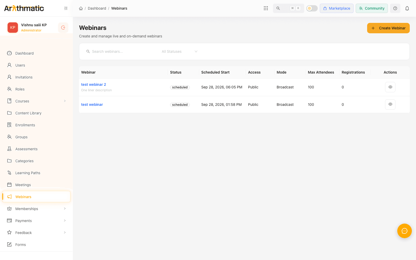This screenshot has height=260, width=416.
Task: Open notifications bell icon
Action: 407,8
